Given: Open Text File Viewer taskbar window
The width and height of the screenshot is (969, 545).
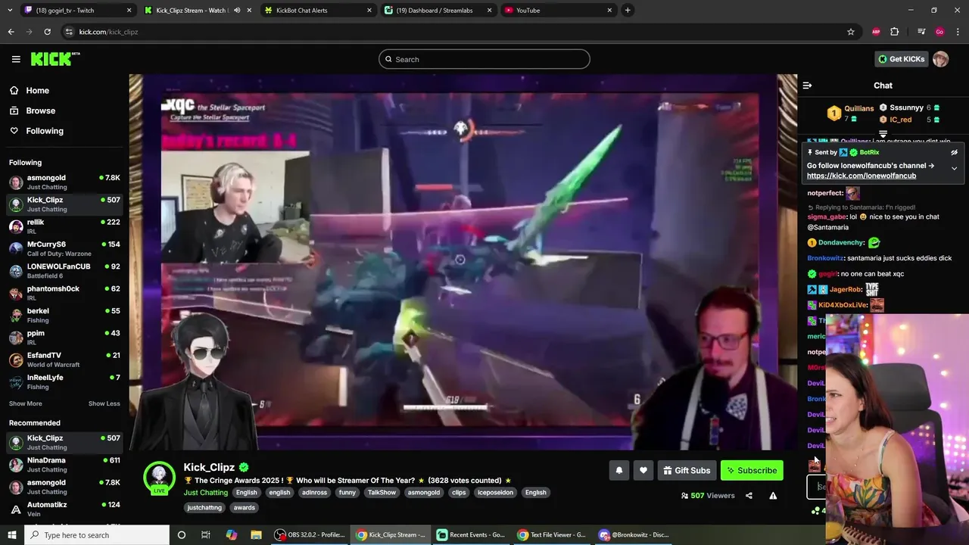Looking at the screenshot, I should click(552, 534).
